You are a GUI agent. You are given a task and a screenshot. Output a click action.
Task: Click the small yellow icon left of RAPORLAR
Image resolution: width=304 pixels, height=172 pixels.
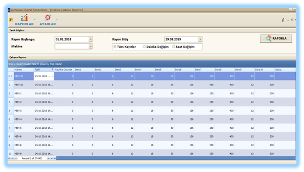[11, 19]
